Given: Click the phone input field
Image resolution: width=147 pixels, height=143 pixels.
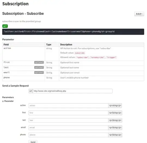Looking at the screenshot, I should 68,135.
